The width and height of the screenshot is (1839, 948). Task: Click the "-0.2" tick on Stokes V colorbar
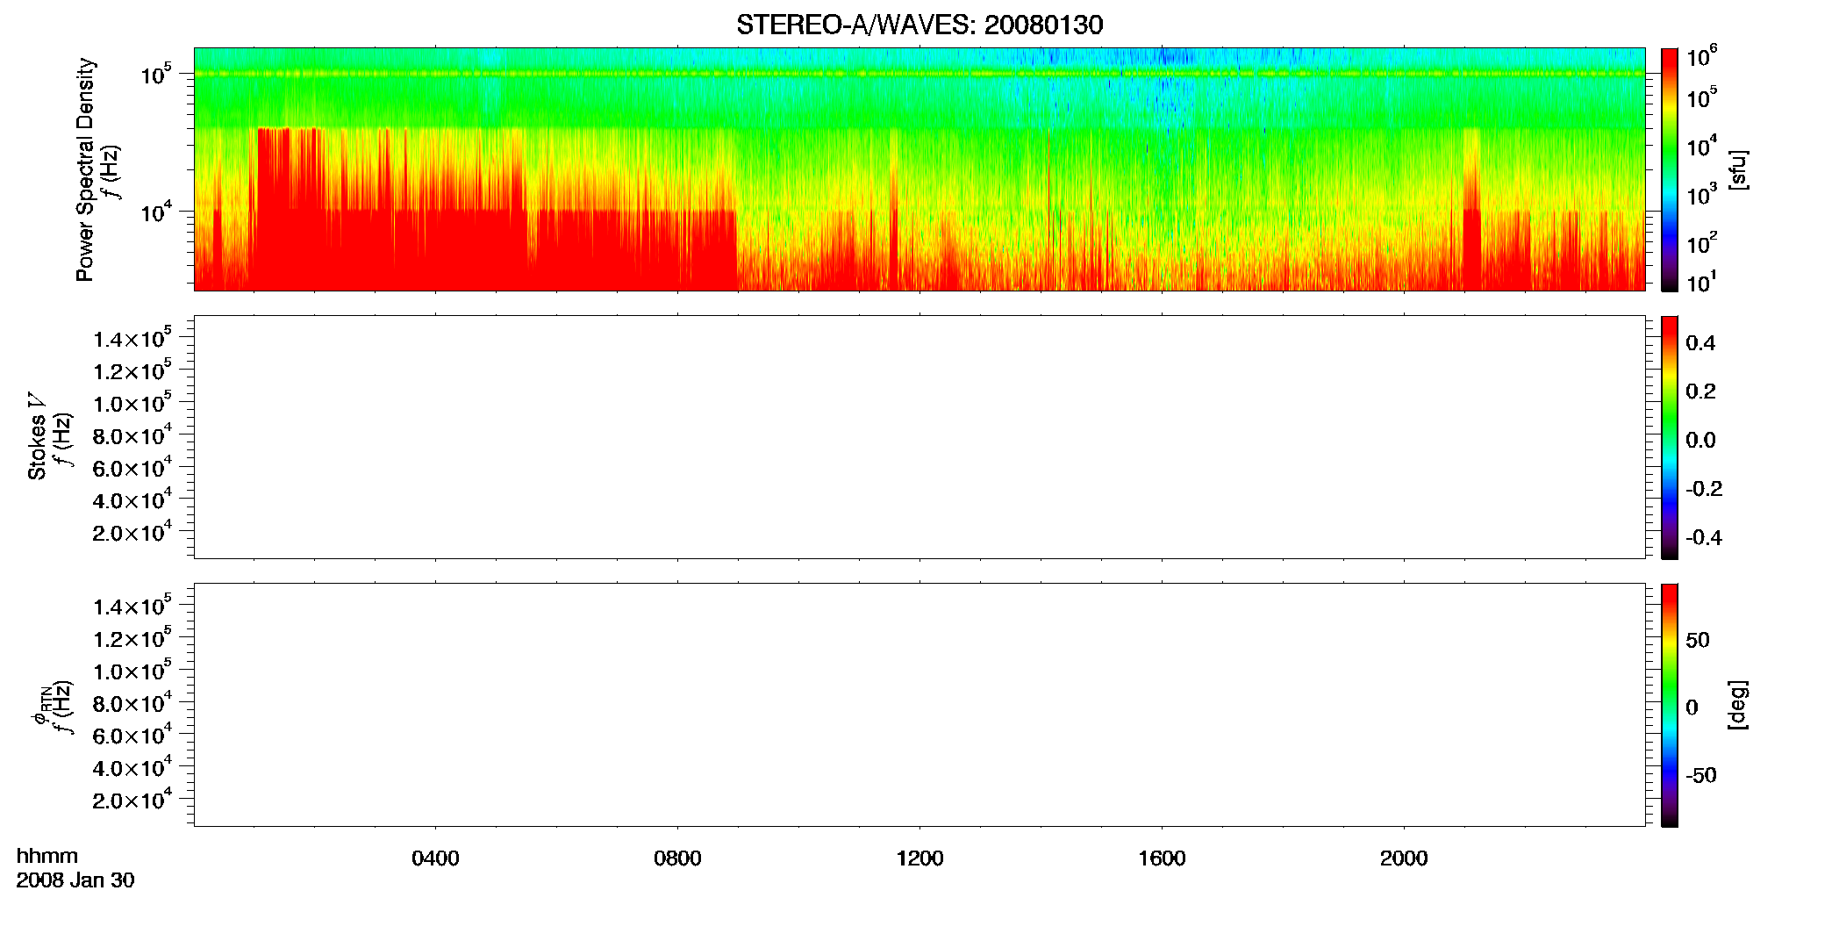pyautogui.click(x=1704, y=489)
